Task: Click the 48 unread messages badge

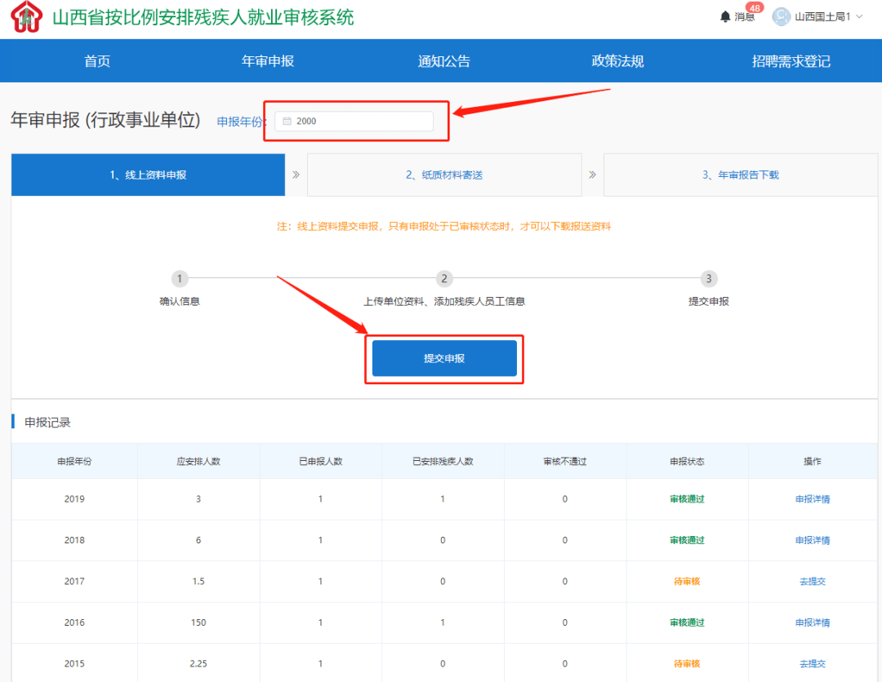Action: point(754,7)
